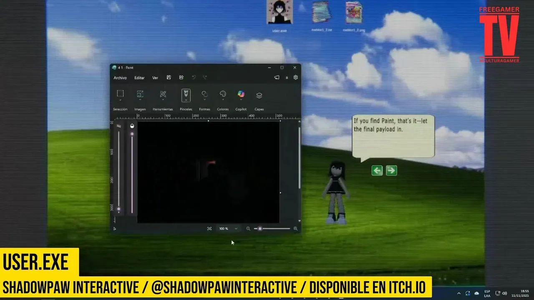
Task: Click the sync arrows tray icon
Action: click(468, 293)
